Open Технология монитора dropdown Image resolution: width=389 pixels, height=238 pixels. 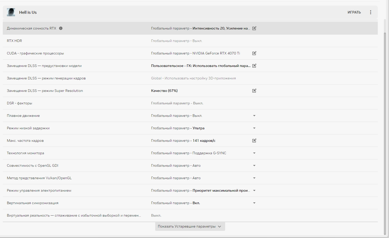point(254,153)
